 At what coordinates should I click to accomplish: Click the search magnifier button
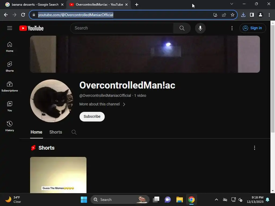(182, 28)
